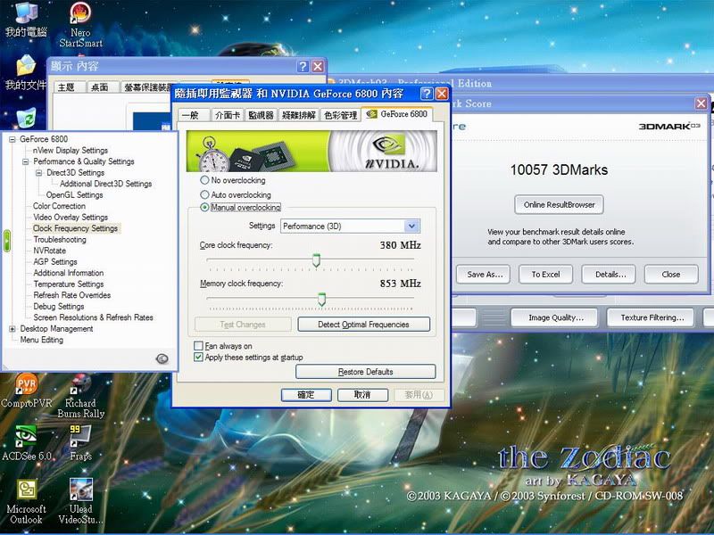This screenshot has width=714, height=535.
Task: Select Screen Resolutions & Refresh Rates
Action: click(x=94, y=317)
